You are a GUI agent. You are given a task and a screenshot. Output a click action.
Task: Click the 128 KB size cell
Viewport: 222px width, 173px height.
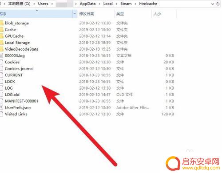[x=168, y=114]
